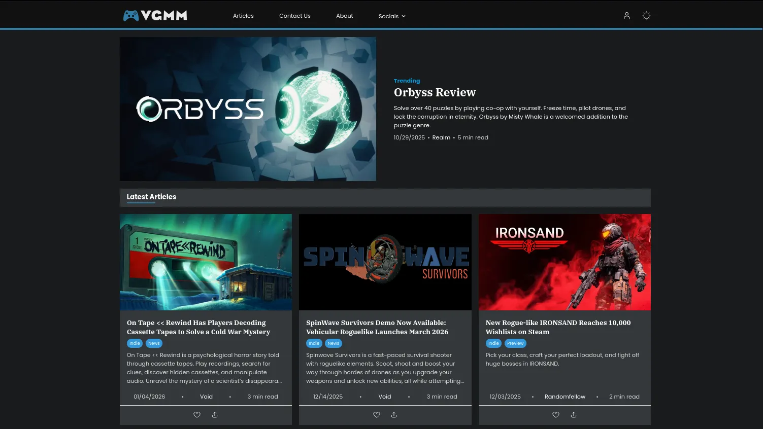Click the Orbyss review summary text

511,117
